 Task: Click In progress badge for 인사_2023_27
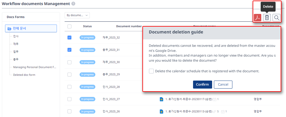pos(87,99)
